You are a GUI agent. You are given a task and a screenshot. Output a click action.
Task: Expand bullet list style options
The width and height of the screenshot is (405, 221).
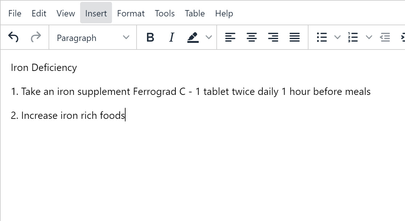[337, 38]
